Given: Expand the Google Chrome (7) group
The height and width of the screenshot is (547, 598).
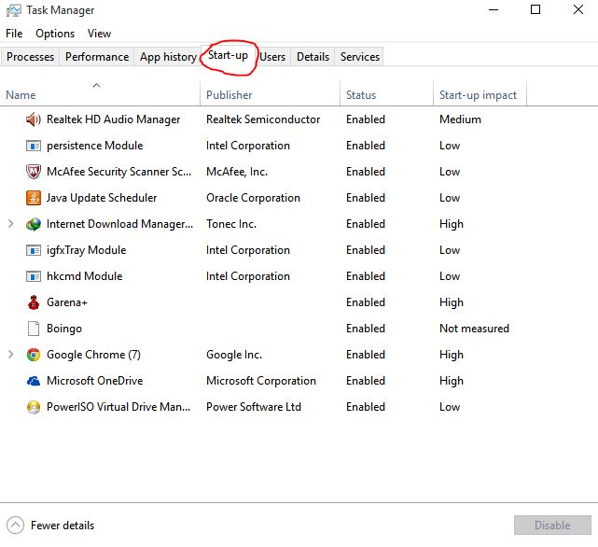Looking at the screenshot, I should 10,355.
